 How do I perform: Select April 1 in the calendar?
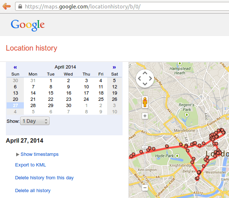(51, 81)
